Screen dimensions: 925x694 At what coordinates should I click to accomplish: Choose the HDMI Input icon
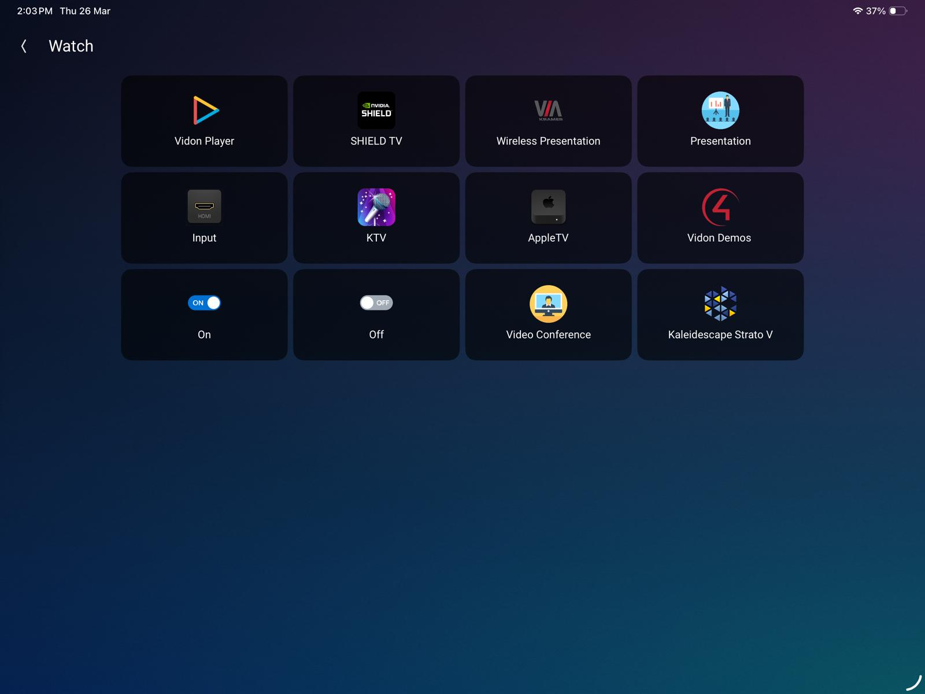point(205,206)
